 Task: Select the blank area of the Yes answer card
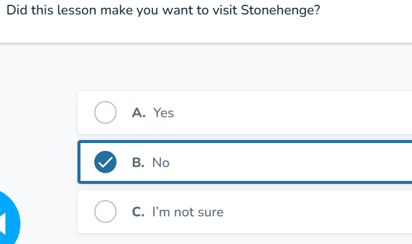click(x=289, y=112)
